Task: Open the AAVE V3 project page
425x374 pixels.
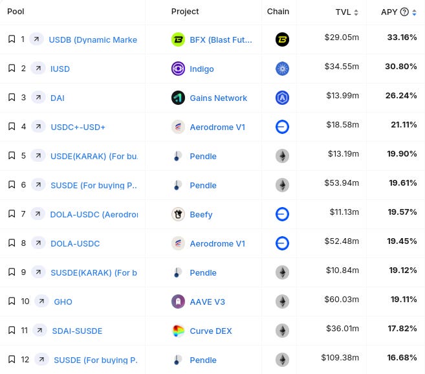Action: click(208, 302)
